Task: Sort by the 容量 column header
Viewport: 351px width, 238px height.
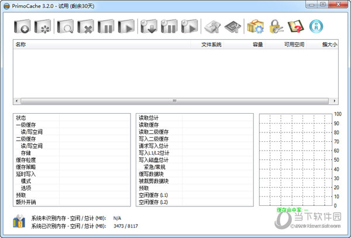Action: 246,44
